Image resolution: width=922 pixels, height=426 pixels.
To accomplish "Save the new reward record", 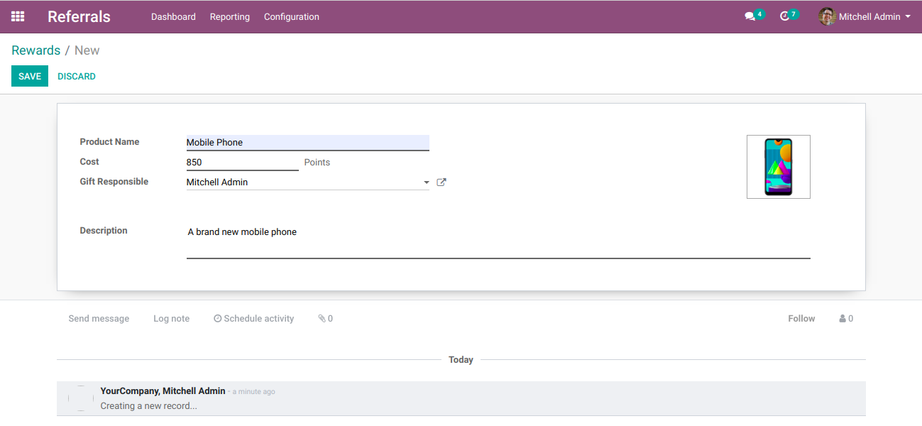I will pos(30,76).
